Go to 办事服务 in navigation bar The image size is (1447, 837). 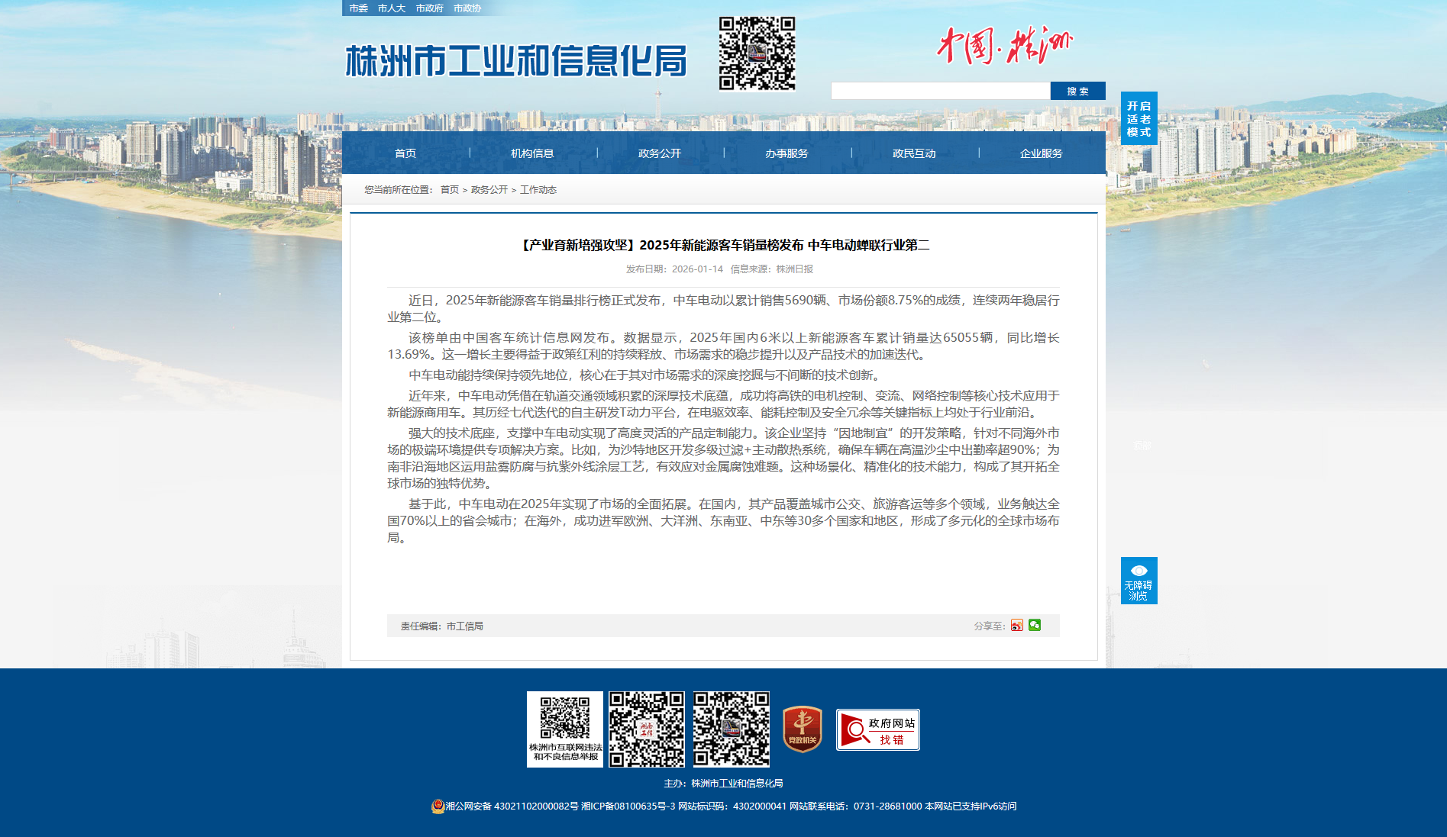point(786,153)
